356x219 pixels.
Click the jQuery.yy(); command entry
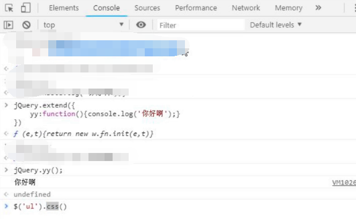(38, 170)
